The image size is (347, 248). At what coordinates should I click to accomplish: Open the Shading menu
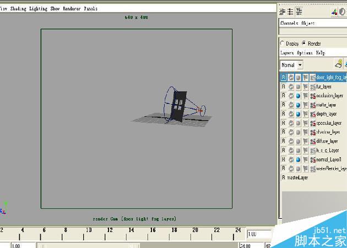(18, 9)
